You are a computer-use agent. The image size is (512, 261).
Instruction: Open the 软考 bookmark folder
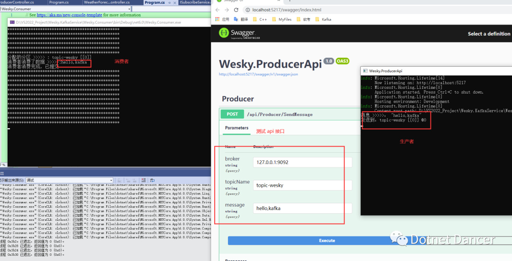pos(303,19)
